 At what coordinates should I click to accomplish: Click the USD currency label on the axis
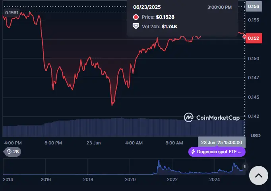256,135
